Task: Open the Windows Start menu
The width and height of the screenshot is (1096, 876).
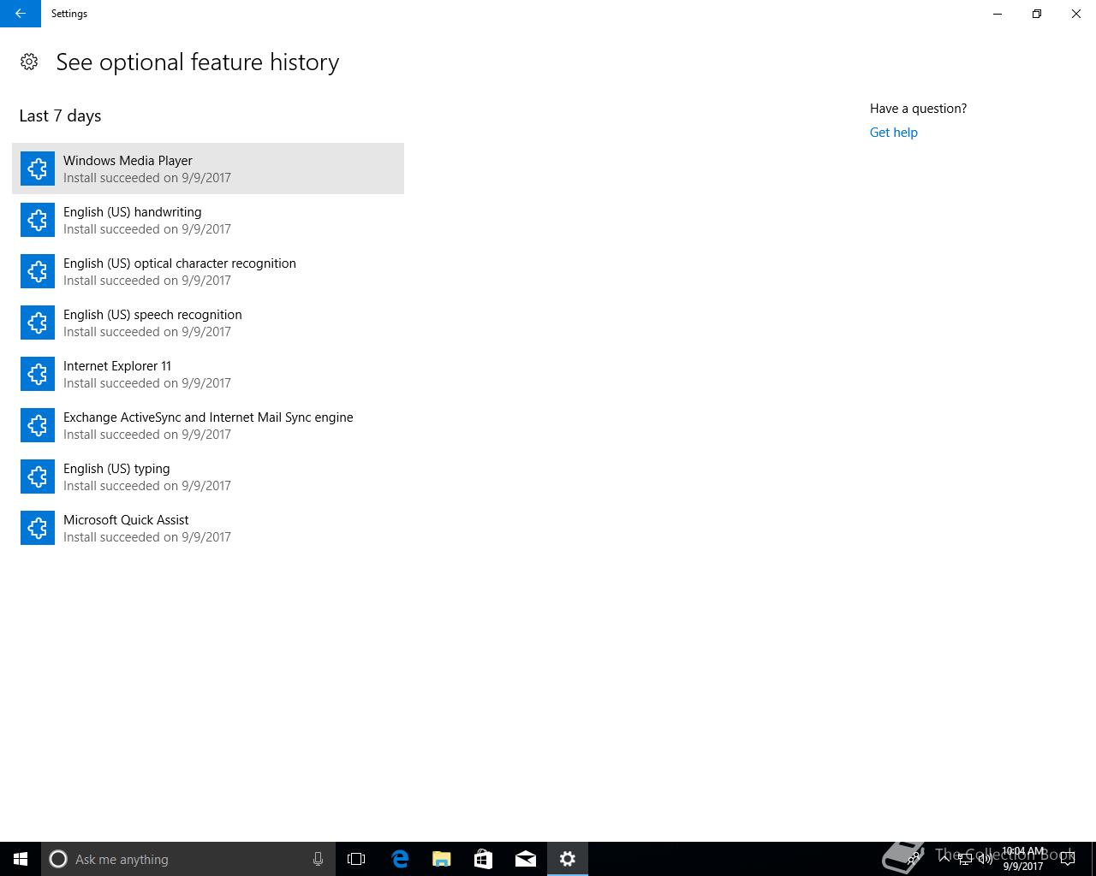Action: tap(21, 859)
